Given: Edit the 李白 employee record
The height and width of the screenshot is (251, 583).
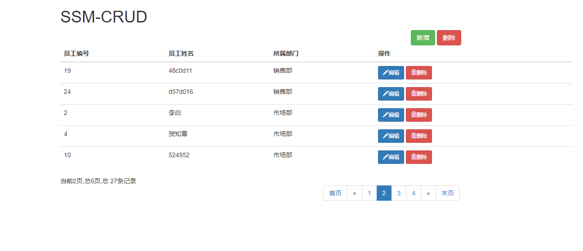Looking at the screenshot, I should coord(391,115).
